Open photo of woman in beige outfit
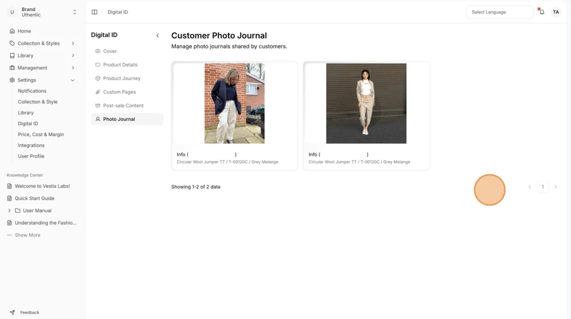571x319 pixels. 366,104
